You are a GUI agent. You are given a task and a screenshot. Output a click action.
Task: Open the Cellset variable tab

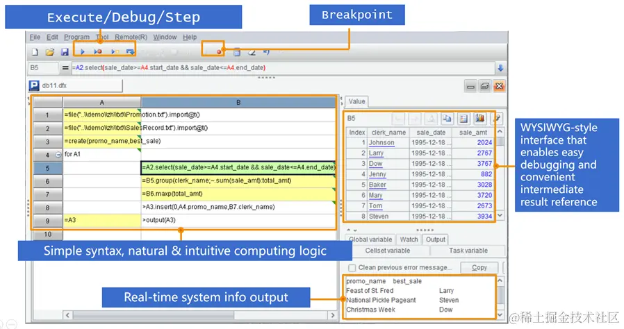tap(387, 251)
